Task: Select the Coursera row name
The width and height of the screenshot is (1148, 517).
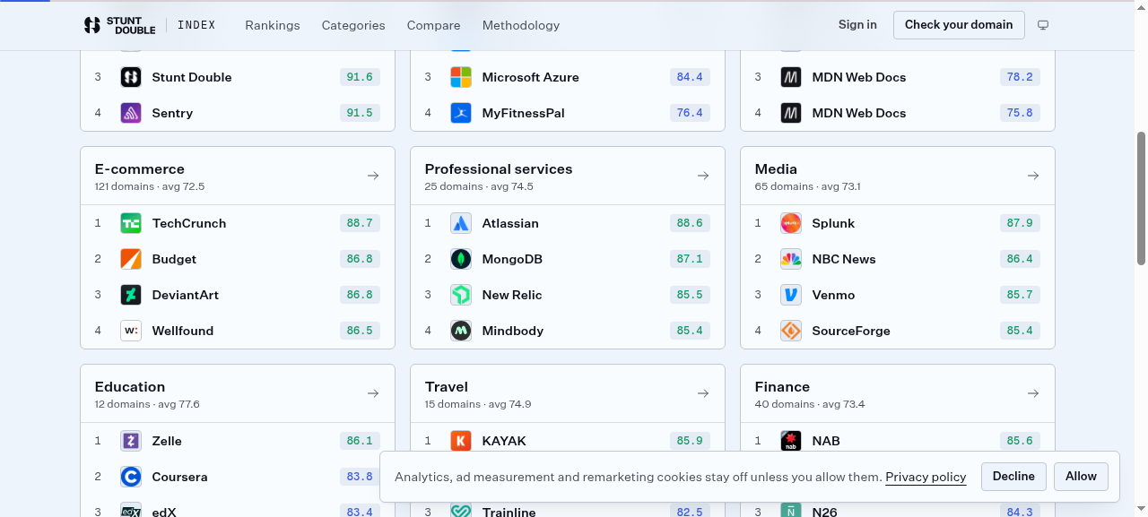Action: click(x=180, y=477)
